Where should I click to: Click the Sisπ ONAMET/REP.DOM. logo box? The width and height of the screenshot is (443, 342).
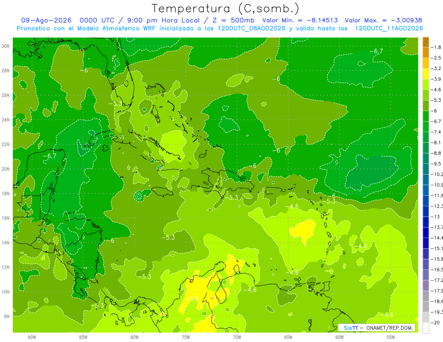pos(377,328)
